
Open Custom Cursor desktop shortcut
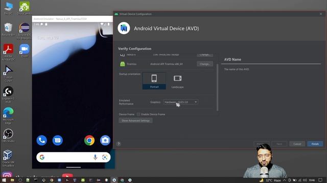click(x=8, y=74)
